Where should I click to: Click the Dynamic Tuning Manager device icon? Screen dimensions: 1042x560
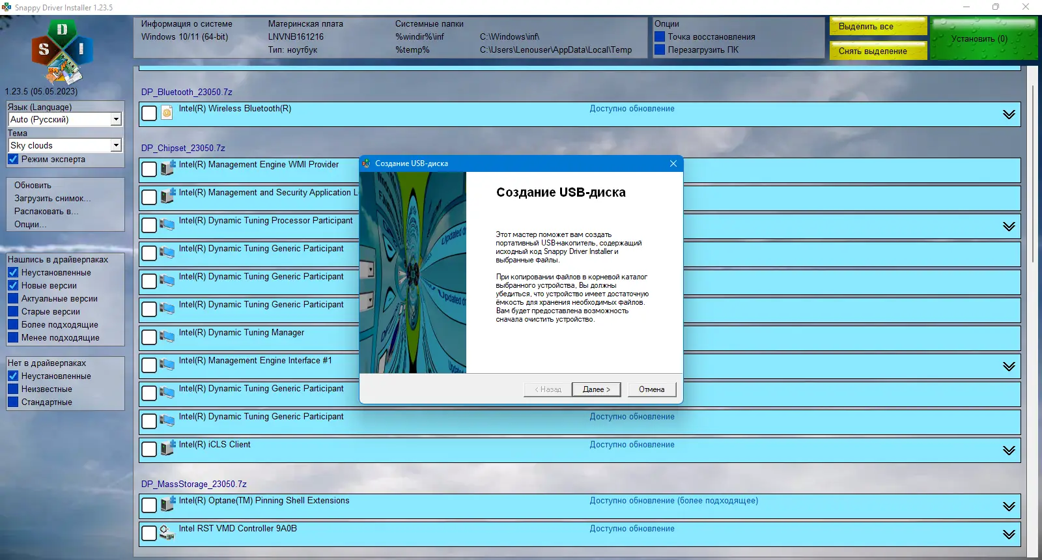point(167,337)
